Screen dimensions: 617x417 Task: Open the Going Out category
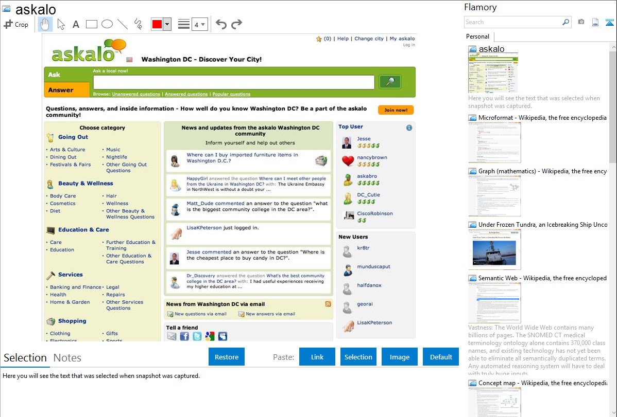click(x=73, y=137)
